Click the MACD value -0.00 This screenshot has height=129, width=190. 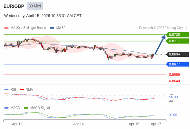(173, 115)
